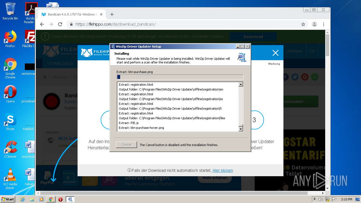The height and width of the screenshot is (203, 361).
Task: Click the Opera banner Download button
Action: pos(253,37)
